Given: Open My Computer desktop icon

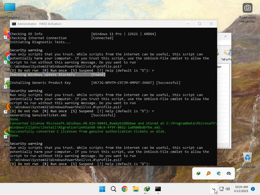Looking at the screenshot, I should [10, 11].
